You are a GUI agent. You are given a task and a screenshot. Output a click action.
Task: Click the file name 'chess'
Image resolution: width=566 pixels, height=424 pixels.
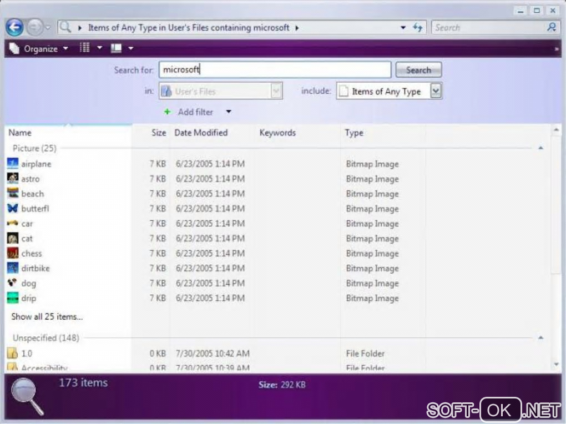tap(32, 254)
